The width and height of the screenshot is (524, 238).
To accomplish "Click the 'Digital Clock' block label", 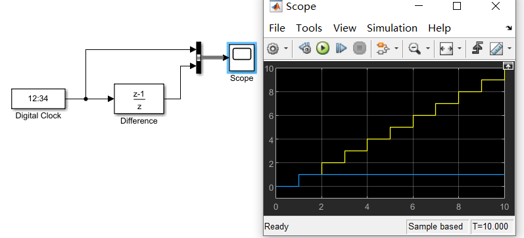I will coord(38,116).
